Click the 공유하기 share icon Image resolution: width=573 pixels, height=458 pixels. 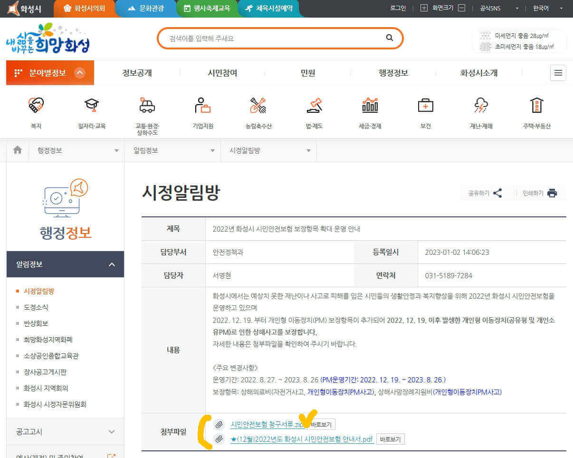[x=497, y=193]
